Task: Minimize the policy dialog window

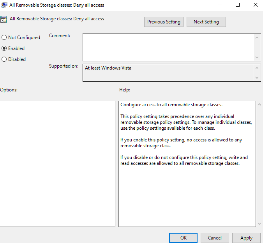Action: tap(220, 5)
